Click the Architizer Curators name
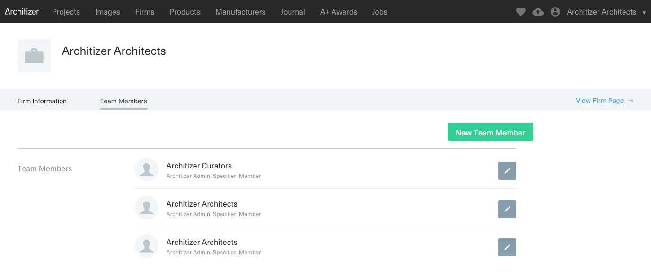 click(x=199, y=166)
